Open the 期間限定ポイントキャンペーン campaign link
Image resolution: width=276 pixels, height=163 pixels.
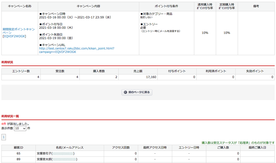19,31
